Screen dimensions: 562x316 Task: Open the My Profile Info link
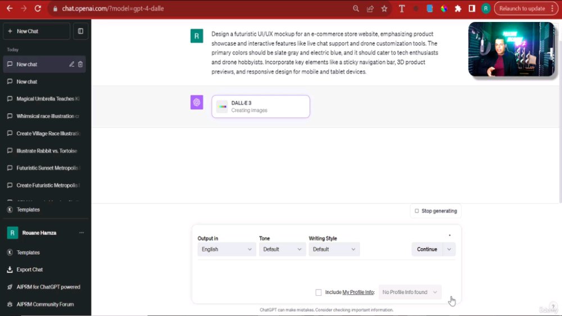pyautogui.click(x=358, y=292)
